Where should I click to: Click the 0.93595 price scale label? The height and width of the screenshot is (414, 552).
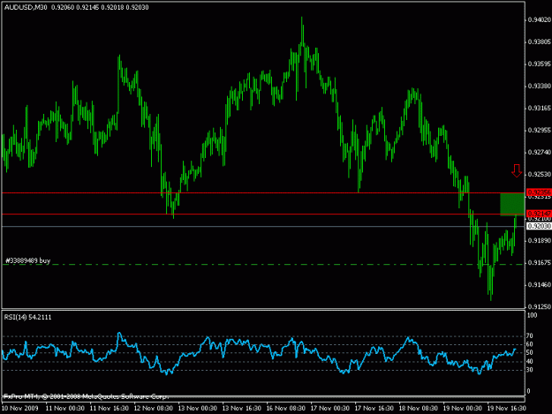pos(540,64)
